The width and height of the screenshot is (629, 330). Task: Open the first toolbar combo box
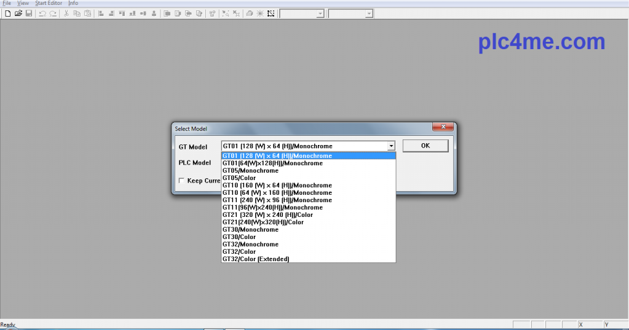point(320,14)
